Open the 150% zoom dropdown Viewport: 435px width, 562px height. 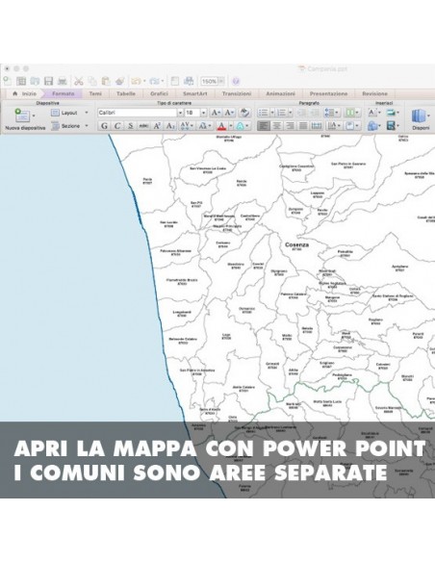[x=221, y=82]
